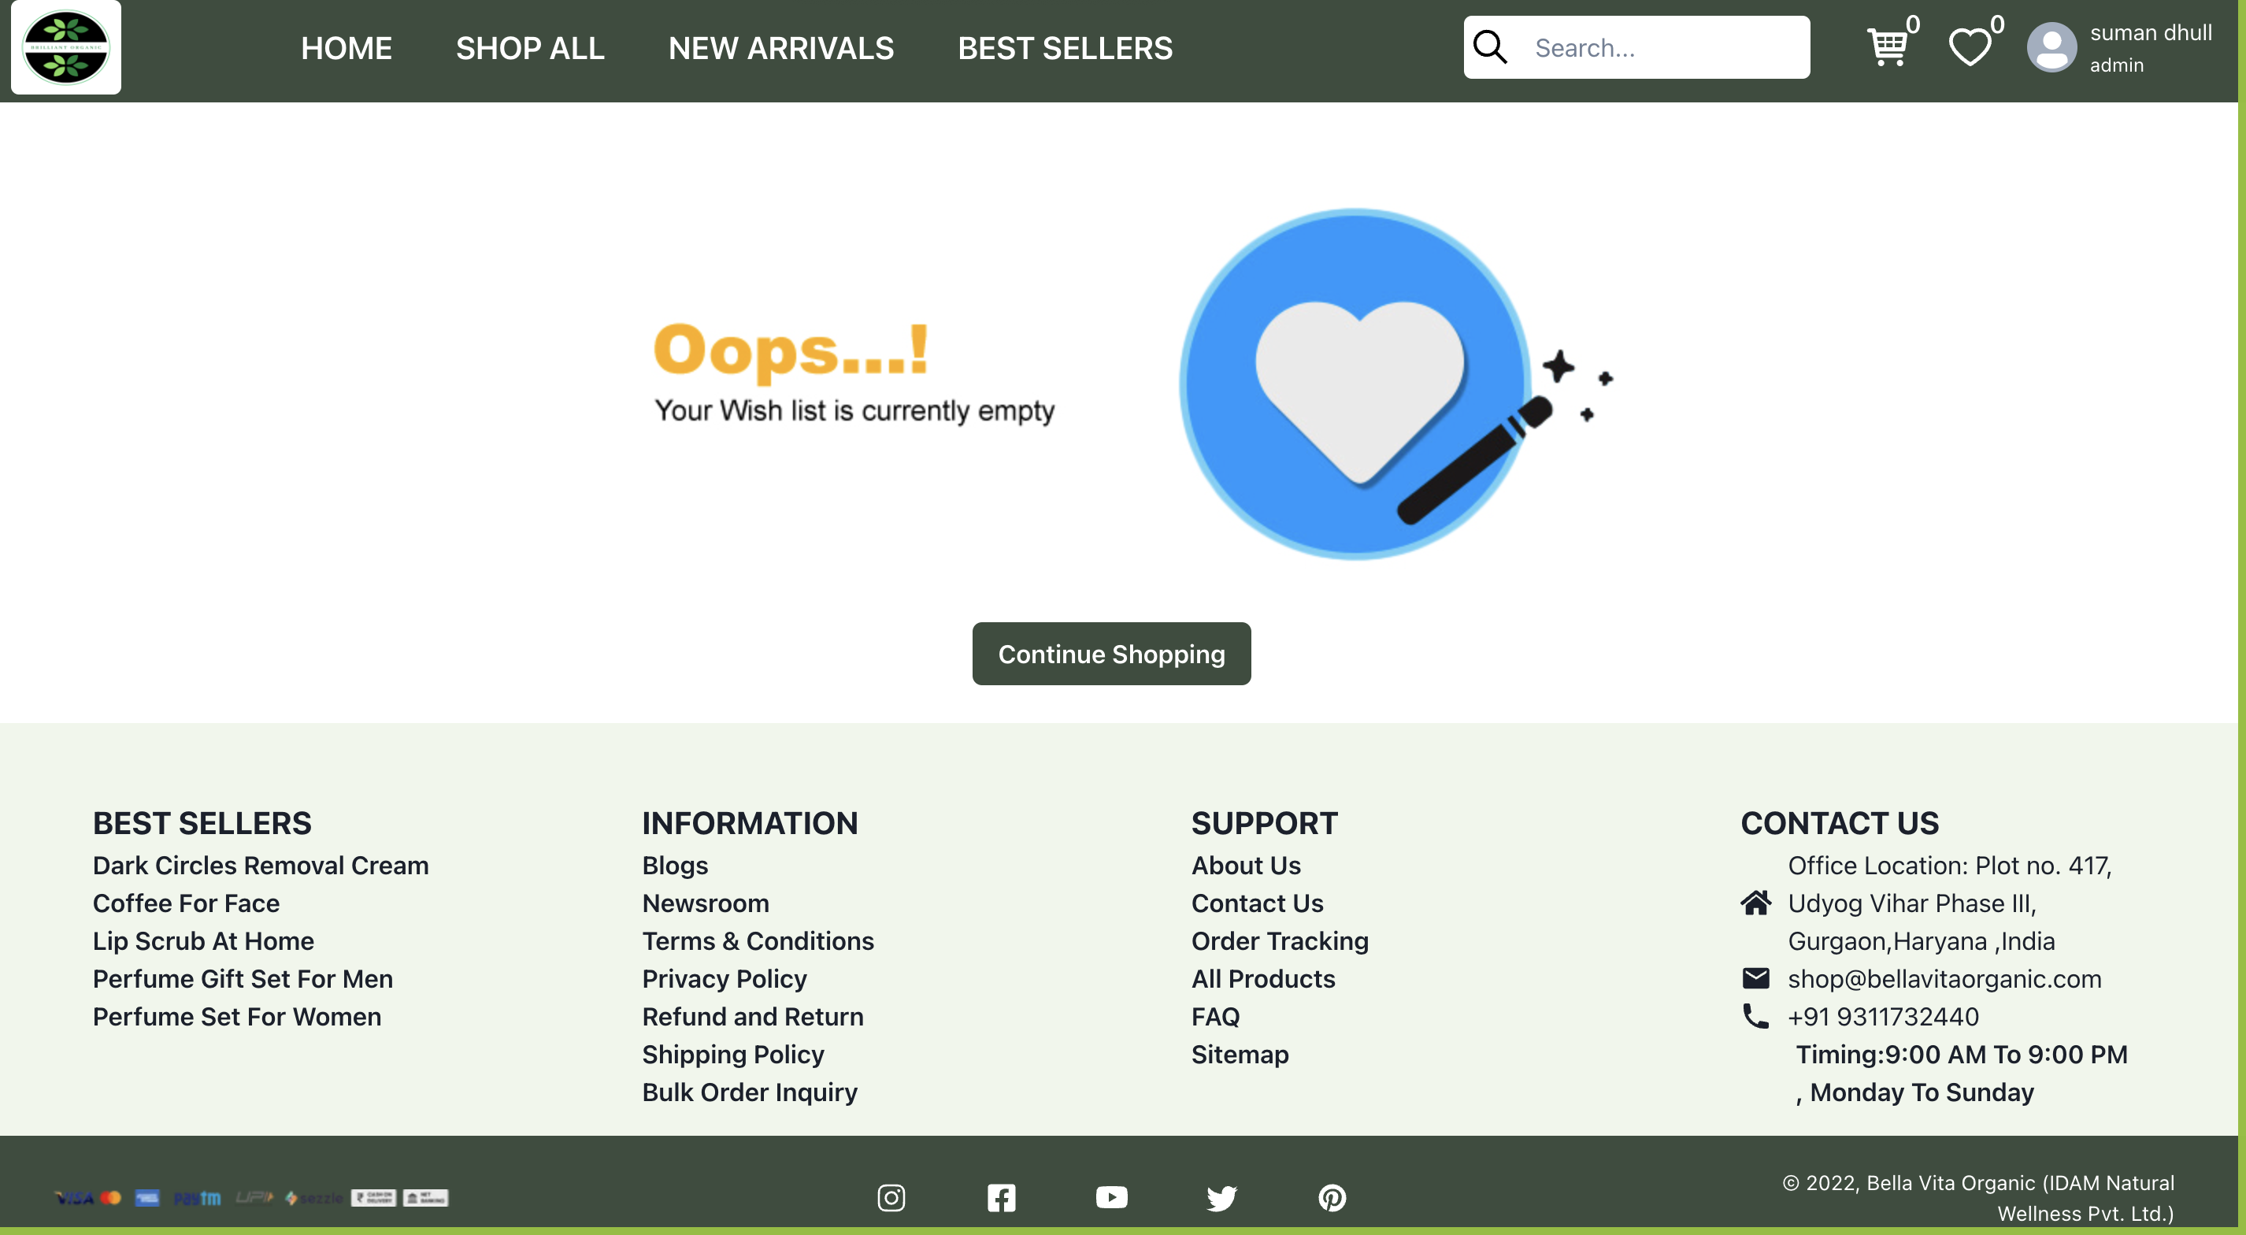Click the Dark Circles Removal Cream link
This screenshot has height=1235, width=2246.
click(260, 864)
